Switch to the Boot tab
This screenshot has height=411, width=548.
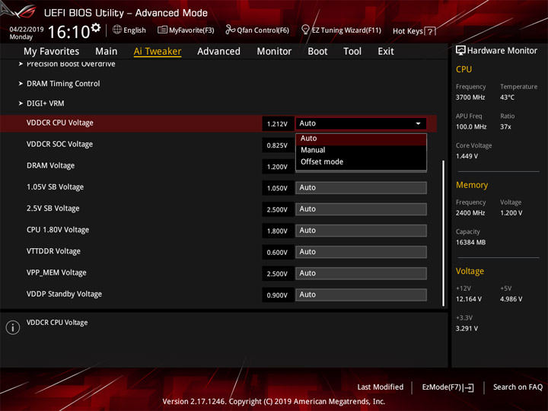317,52
